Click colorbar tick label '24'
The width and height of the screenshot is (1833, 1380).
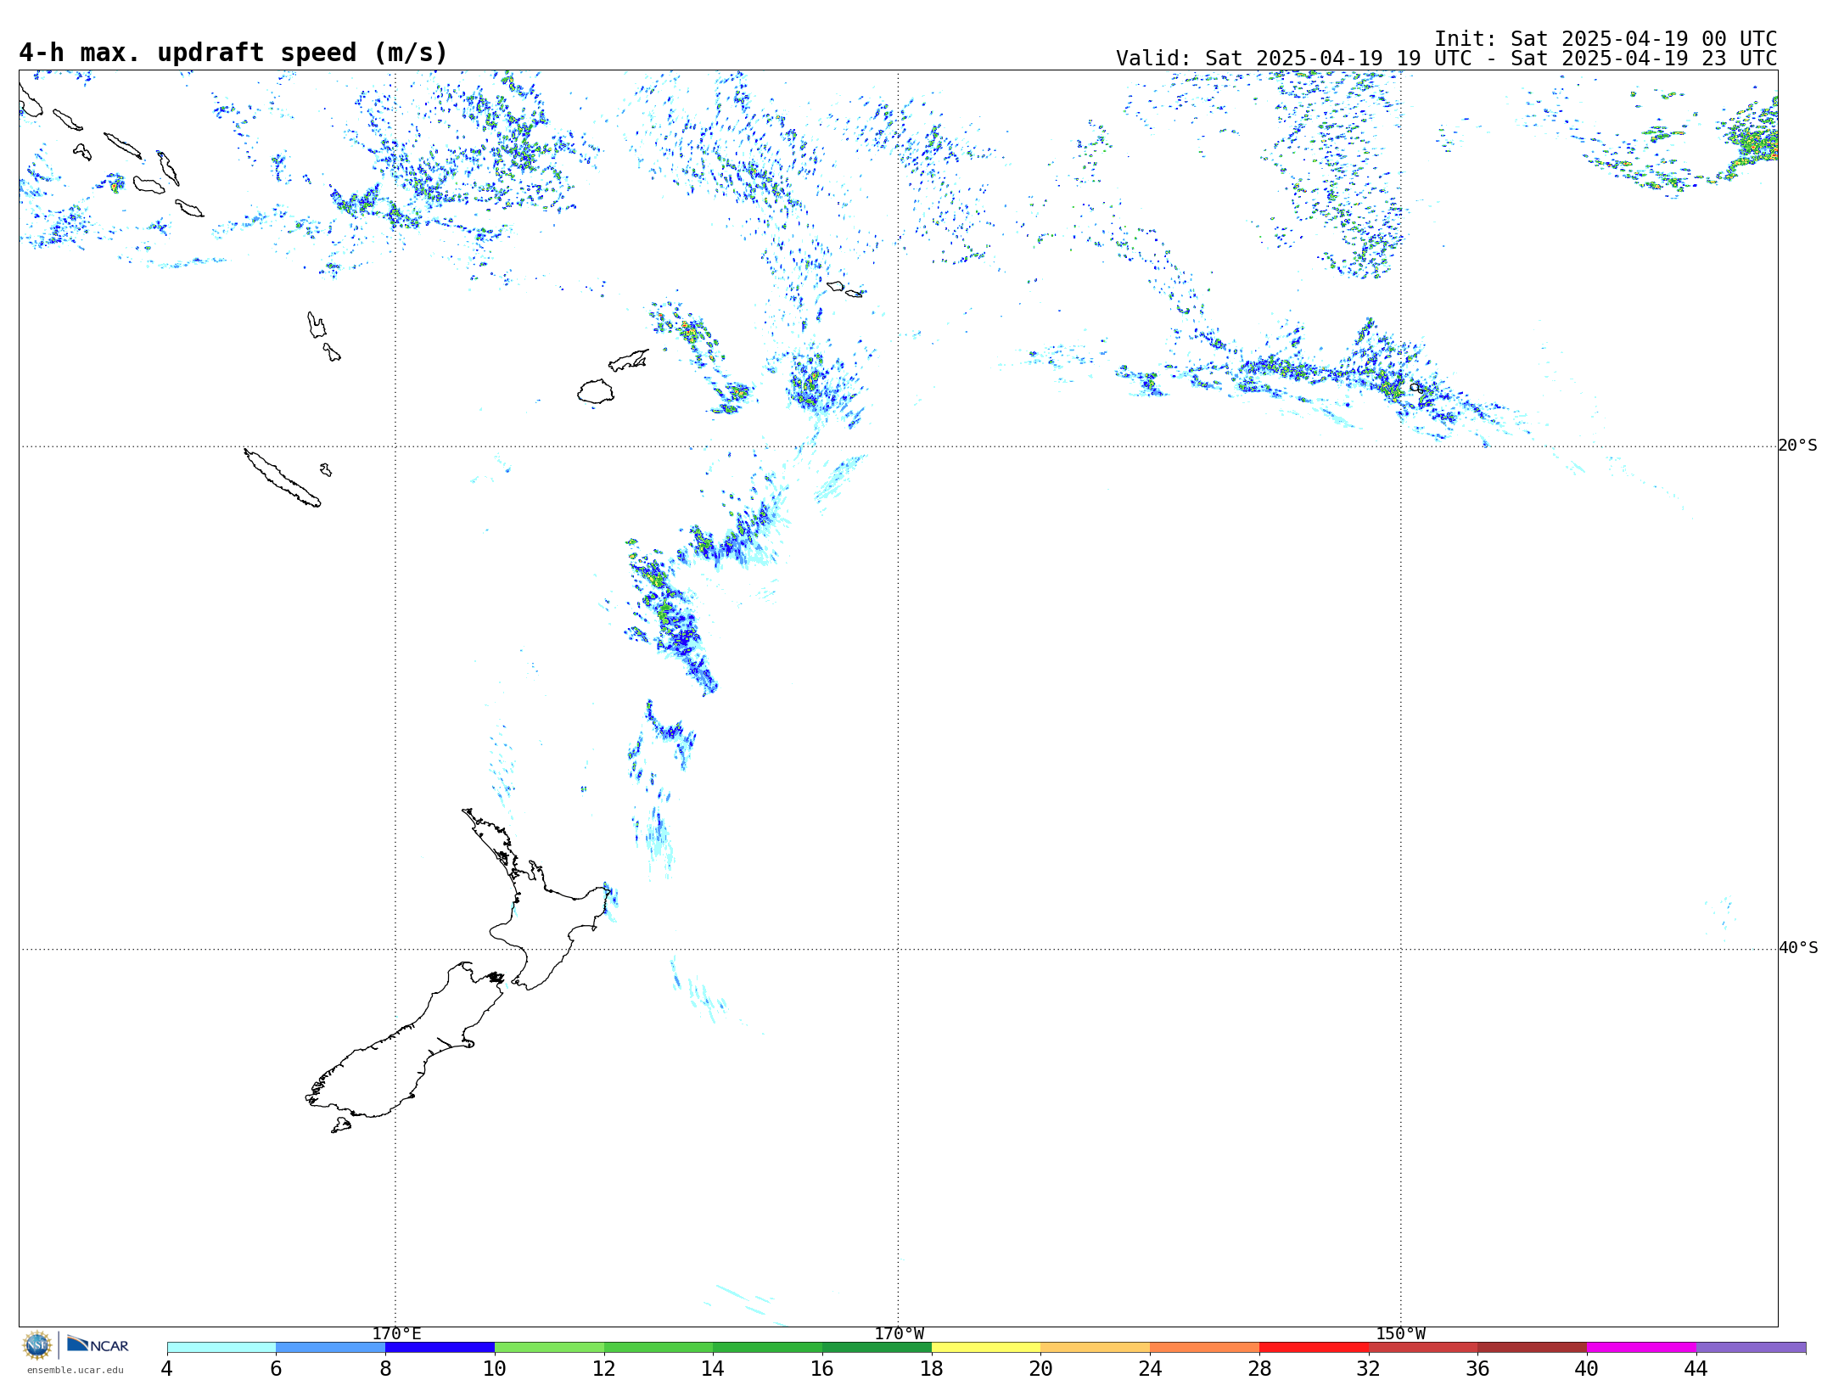point(1150,1369)
